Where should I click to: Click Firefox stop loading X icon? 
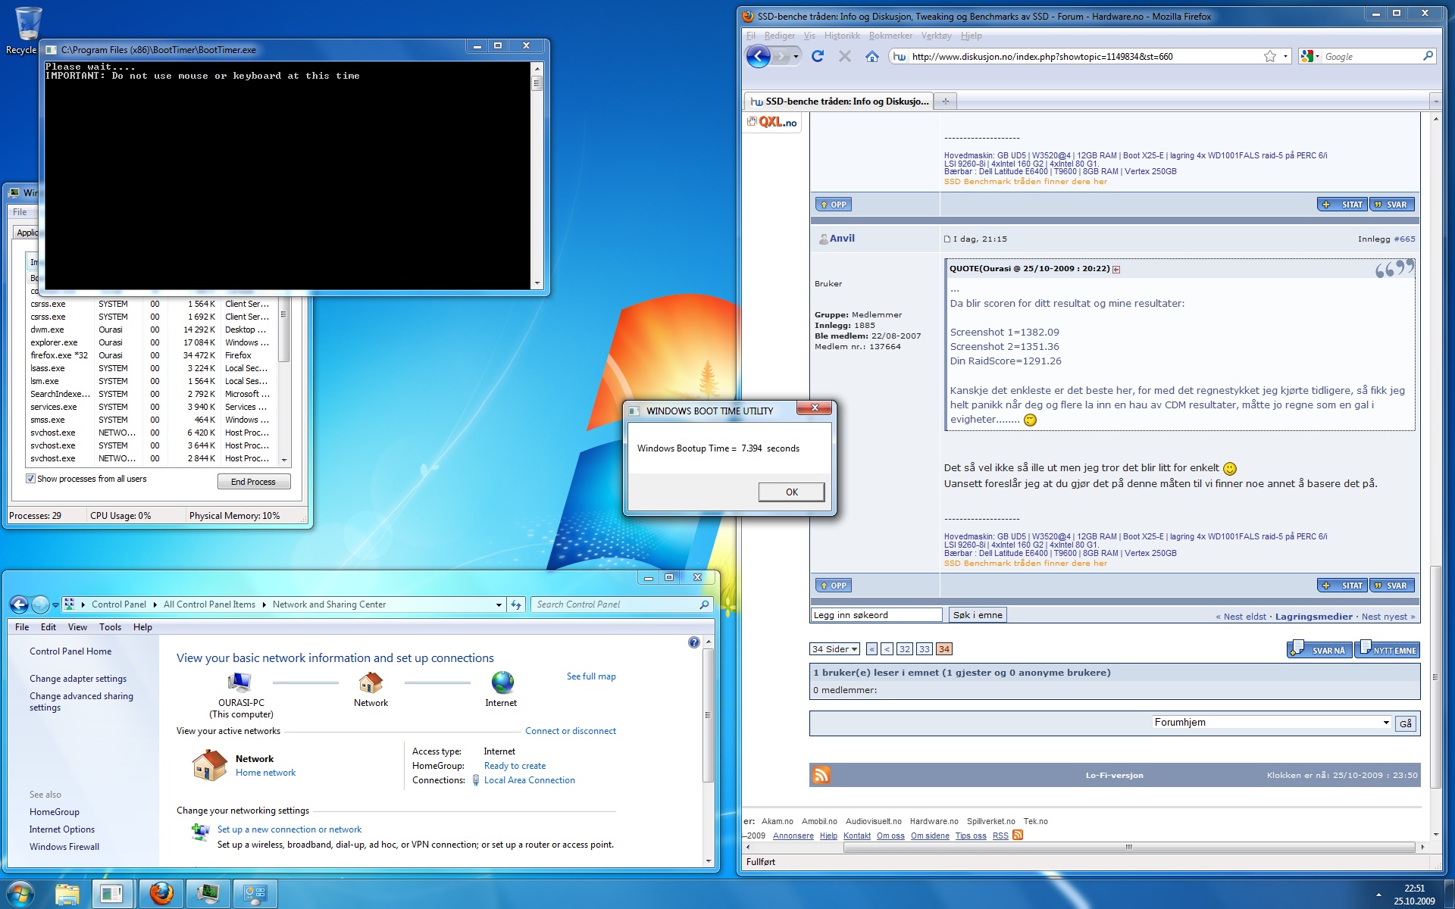(x=845, y=56)
